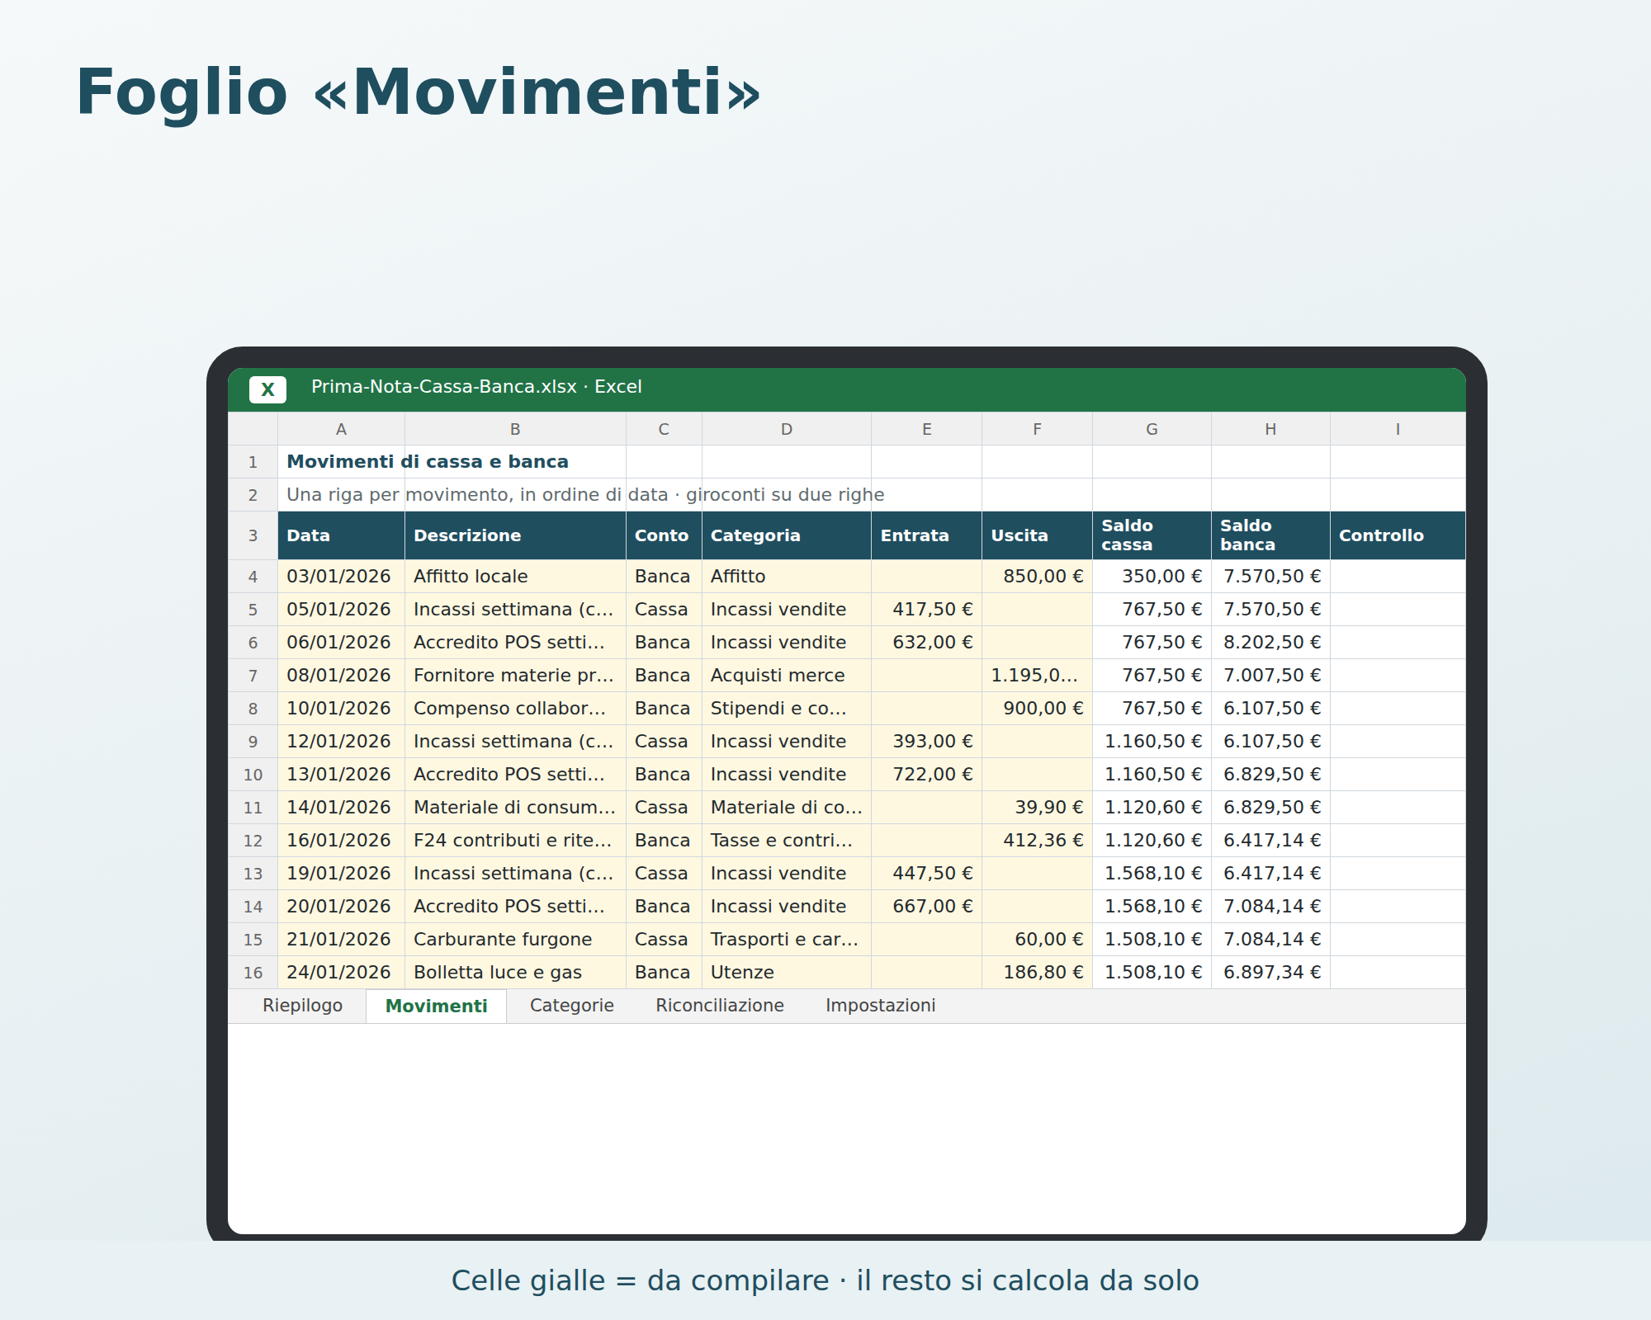Image resolution: width=1651 pixels, height=1320 pixels.
Task: Select the date cell 13/01/2026
Action: point(341,775)
